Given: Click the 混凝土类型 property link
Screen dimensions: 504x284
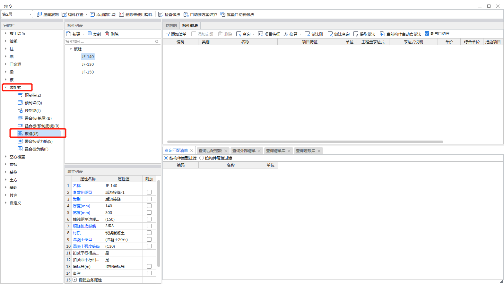Looking at the screenshot, I should coord(83,239).
